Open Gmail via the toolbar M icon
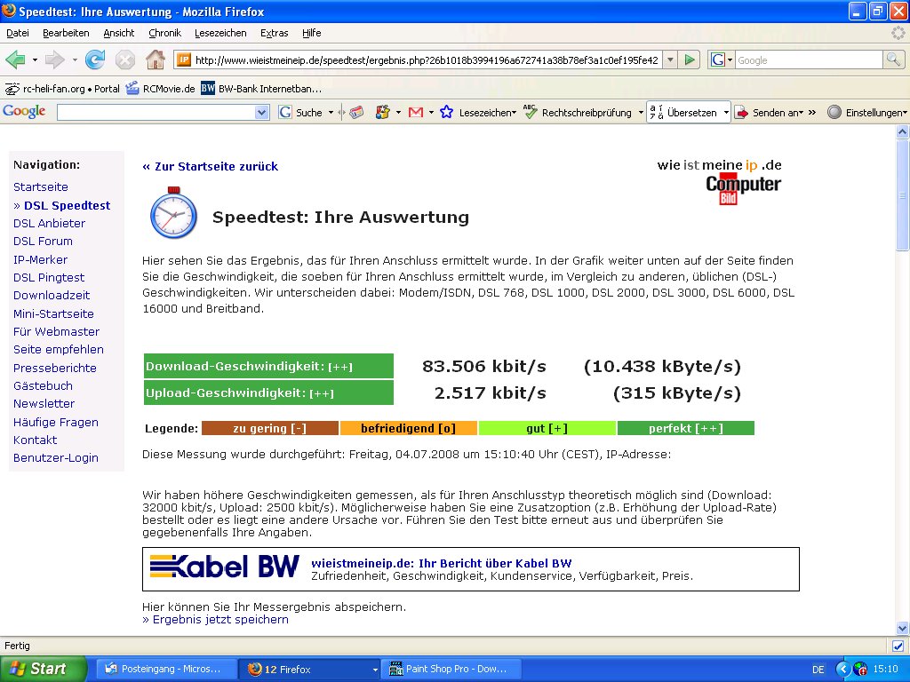910x682 pixels. click(416, 112)
